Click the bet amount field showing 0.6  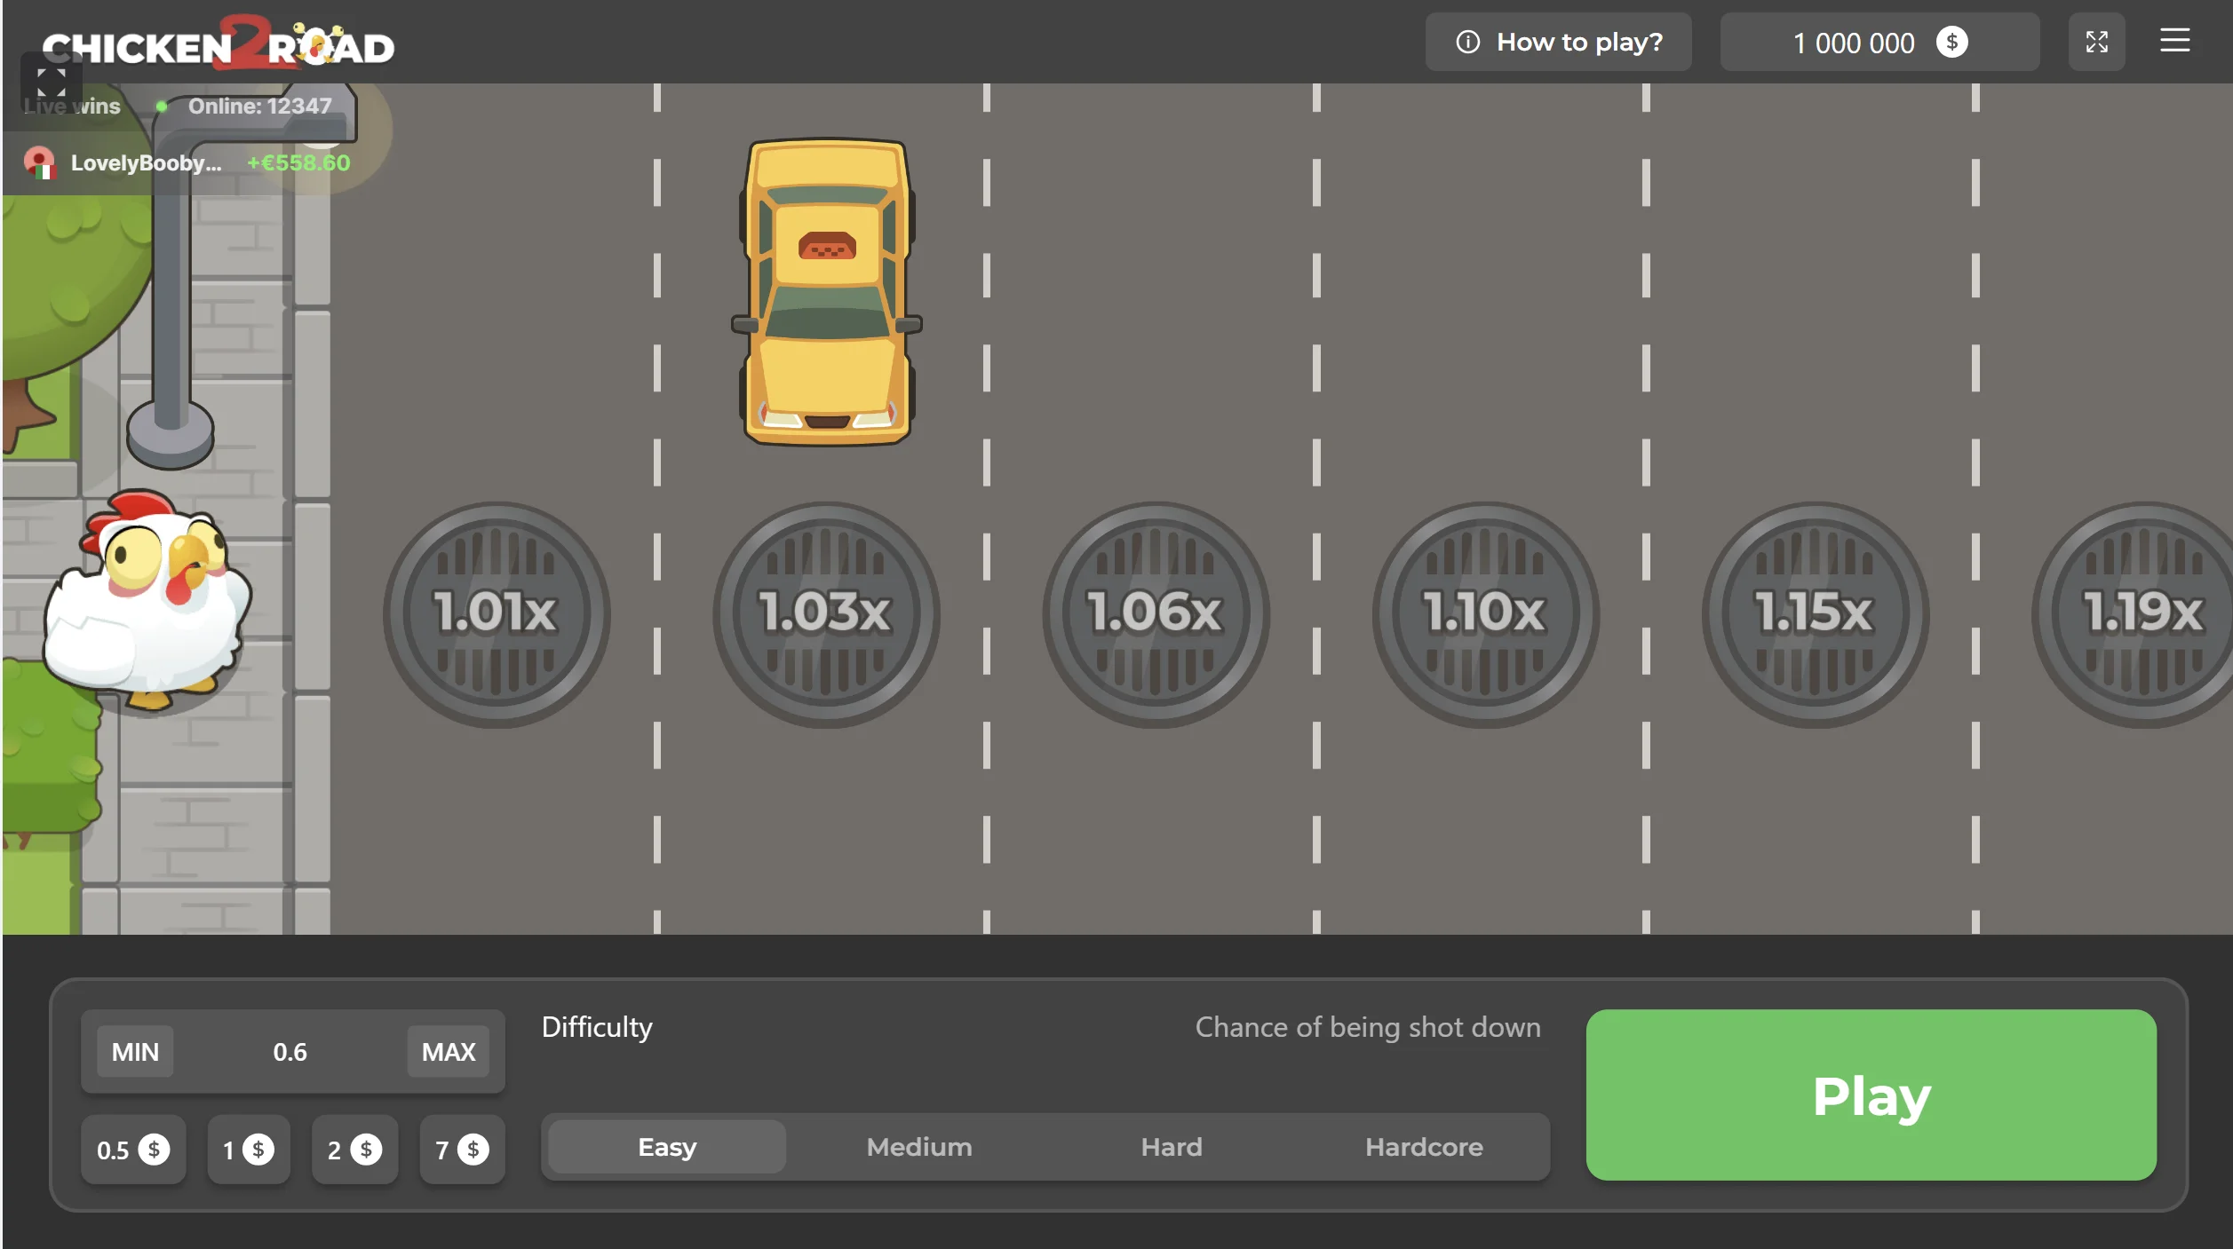coord(290,1052)
